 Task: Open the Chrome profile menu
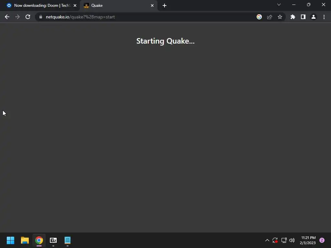pos(314,17)
